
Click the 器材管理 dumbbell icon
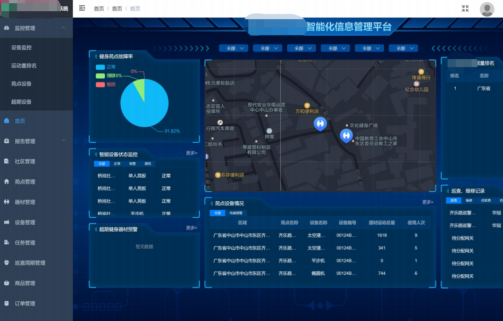coord(6,201)
